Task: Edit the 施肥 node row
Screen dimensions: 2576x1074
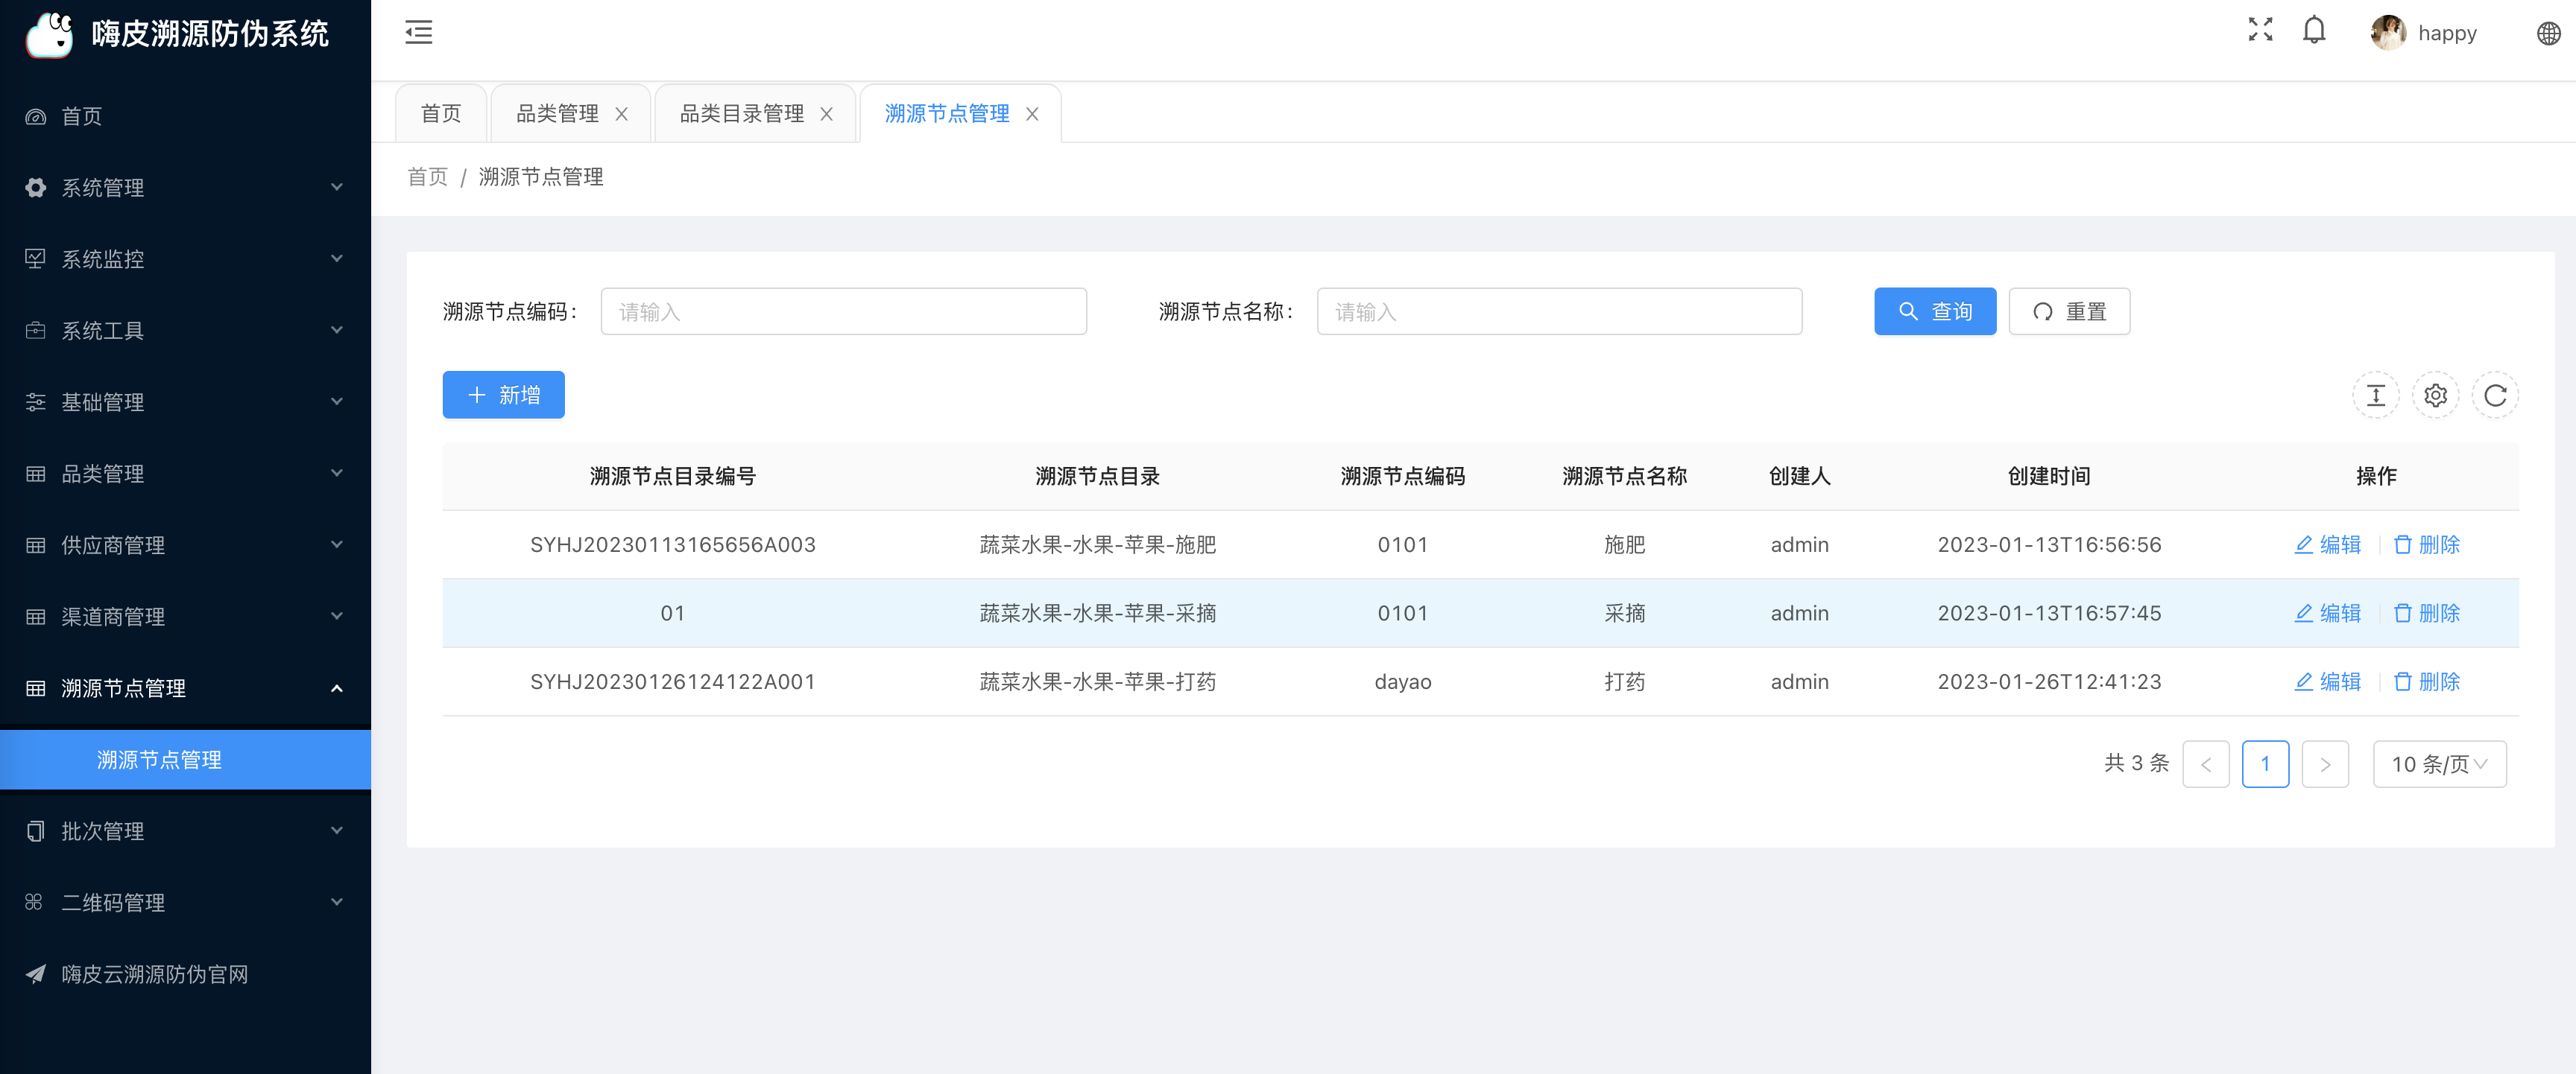Action: [2327, 544]
